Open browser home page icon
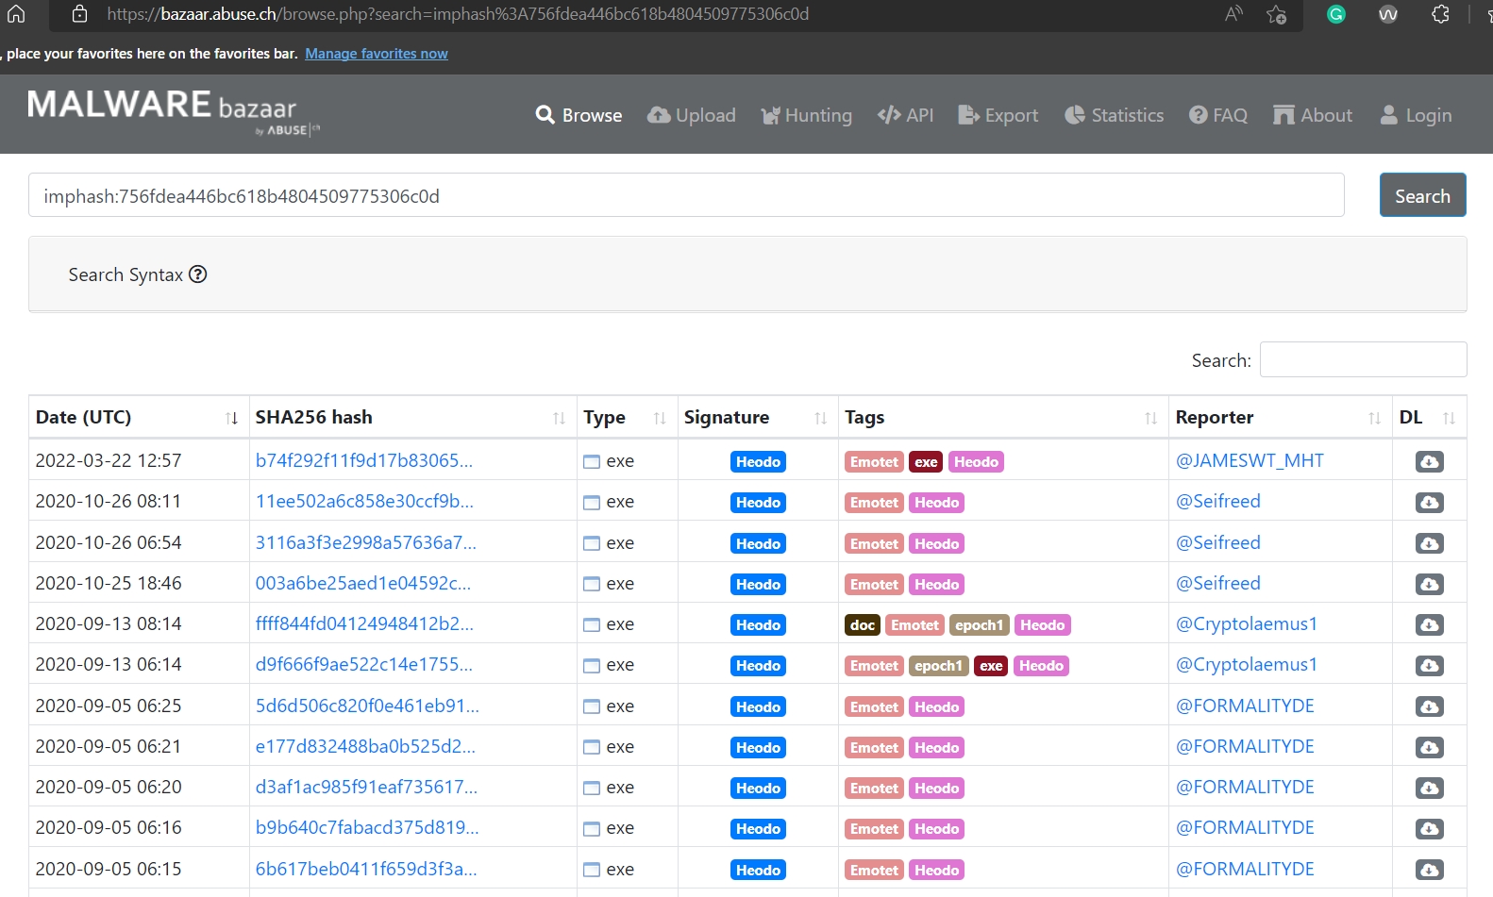This screenshot has width=1493, height=897. 16,14
